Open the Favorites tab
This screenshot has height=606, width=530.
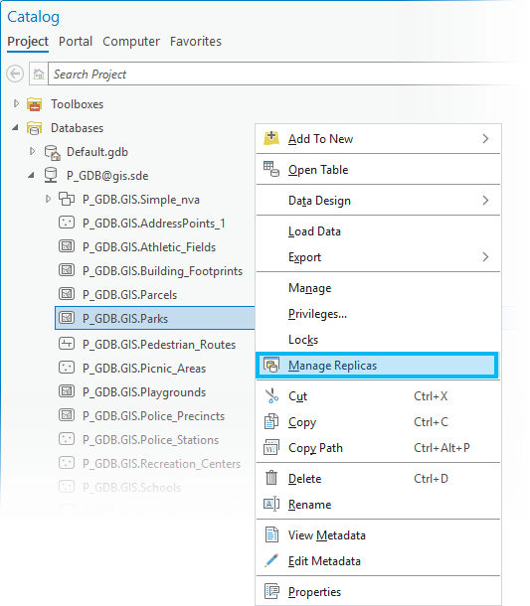(x=196, y=42)
